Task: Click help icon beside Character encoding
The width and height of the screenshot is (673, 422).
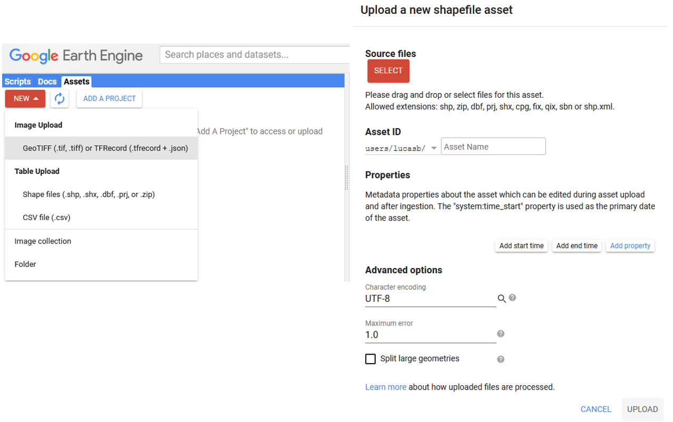Action: [512, 298]
